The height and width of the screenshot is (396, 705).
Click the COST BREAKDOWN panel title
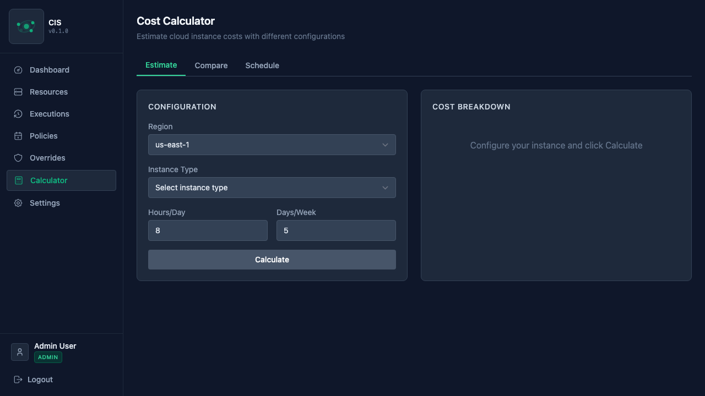471,107
